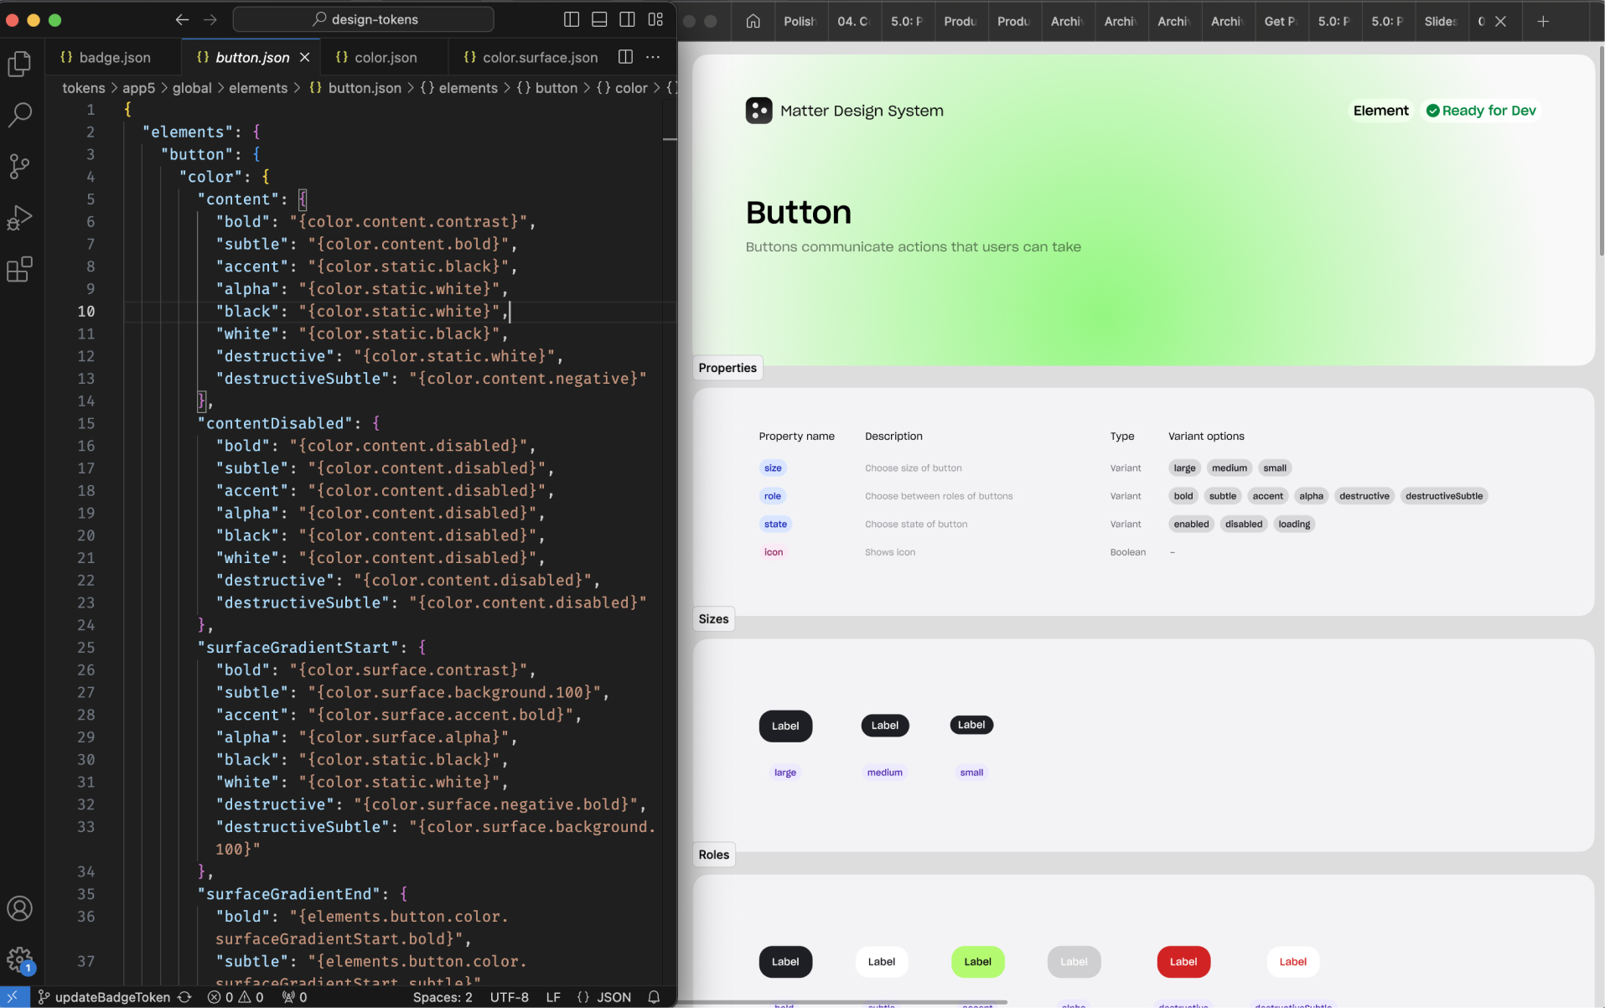Open the design-tokens command center search box
This screenshot has height=1008, width=1605.
pos(363,19)
